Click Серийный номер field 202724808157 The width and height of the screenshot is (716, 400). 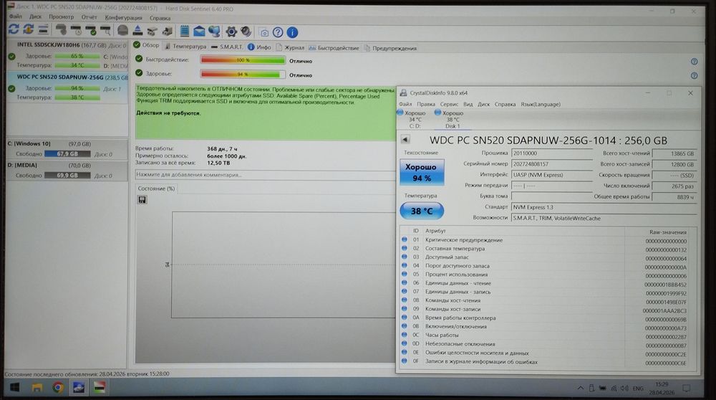[551, 164]
